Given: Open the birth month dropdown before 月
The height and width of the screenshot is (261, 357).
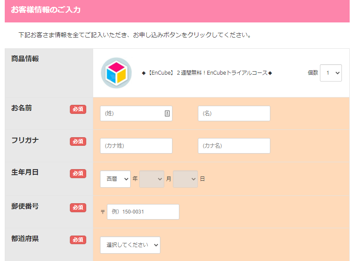Looking at the screenshot, I should [x=152, y=179].
